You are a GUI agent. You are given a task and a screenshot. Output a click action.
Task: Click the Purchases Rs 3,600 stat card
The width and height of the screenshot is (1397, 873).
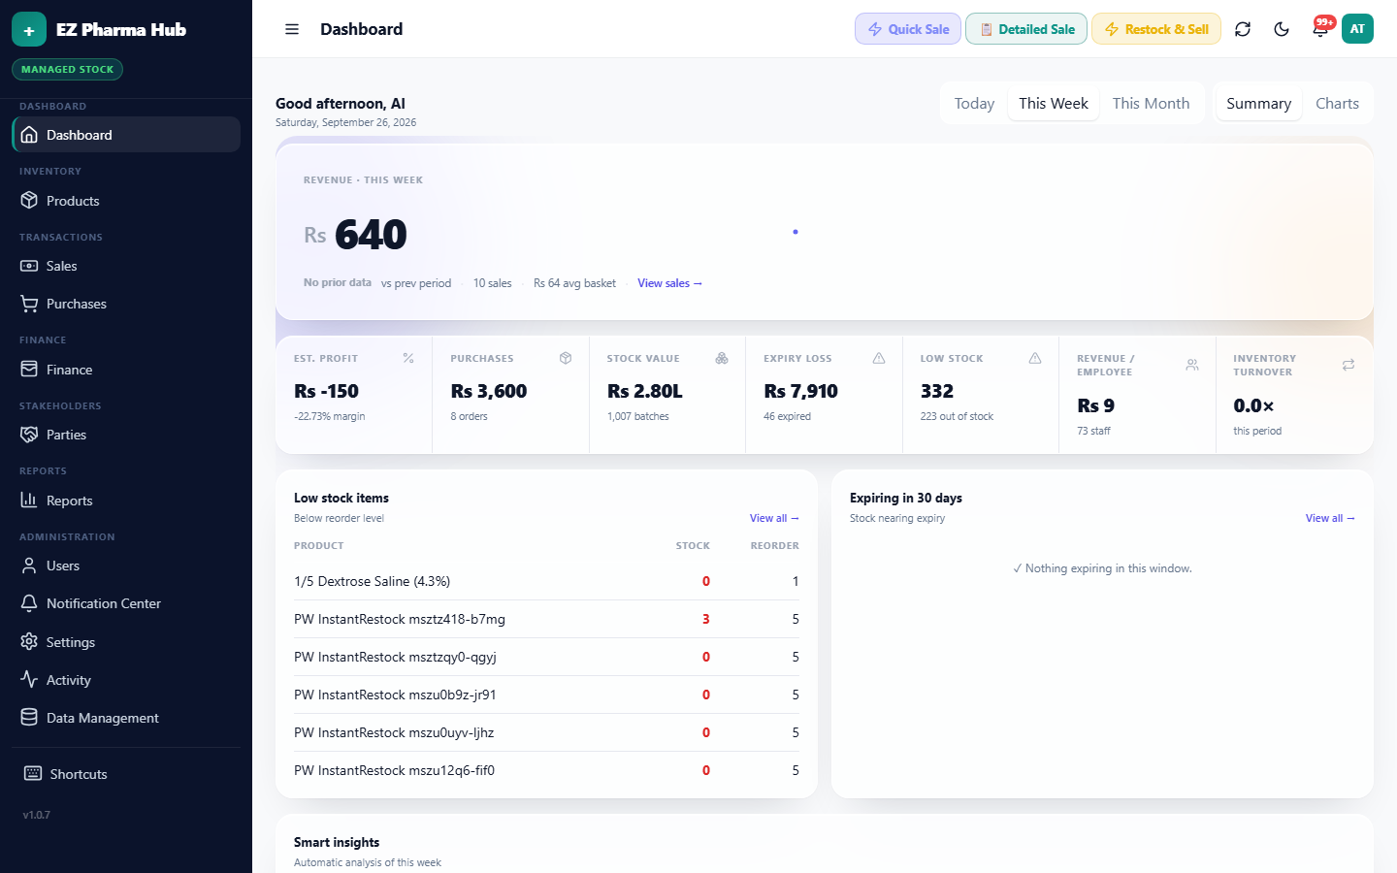pos(510,395)
